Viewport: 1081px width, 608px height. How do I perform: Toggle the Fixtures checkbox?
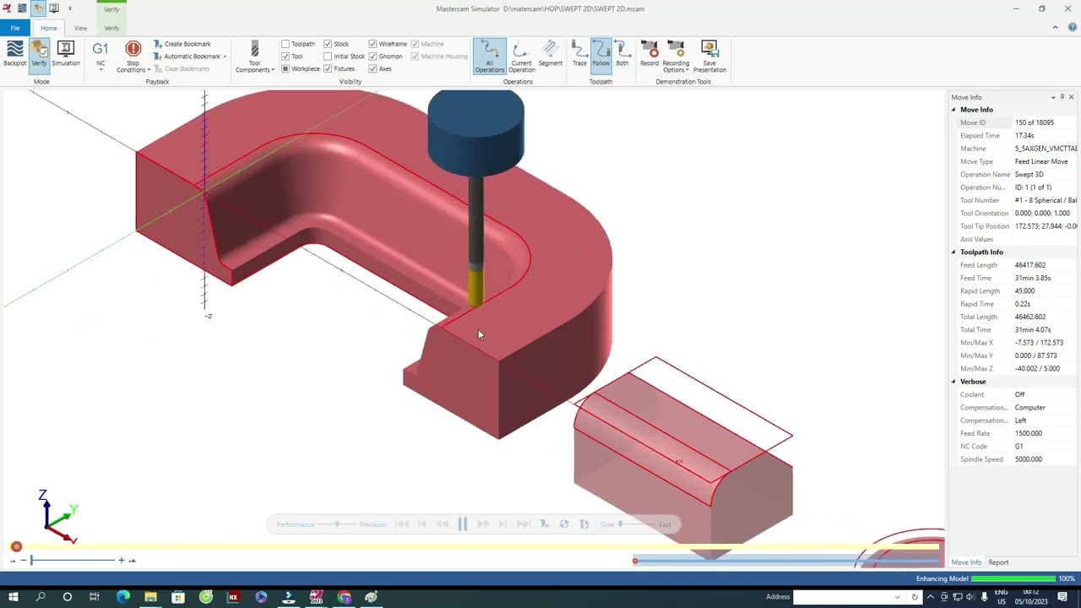click(x=328, y=69)
